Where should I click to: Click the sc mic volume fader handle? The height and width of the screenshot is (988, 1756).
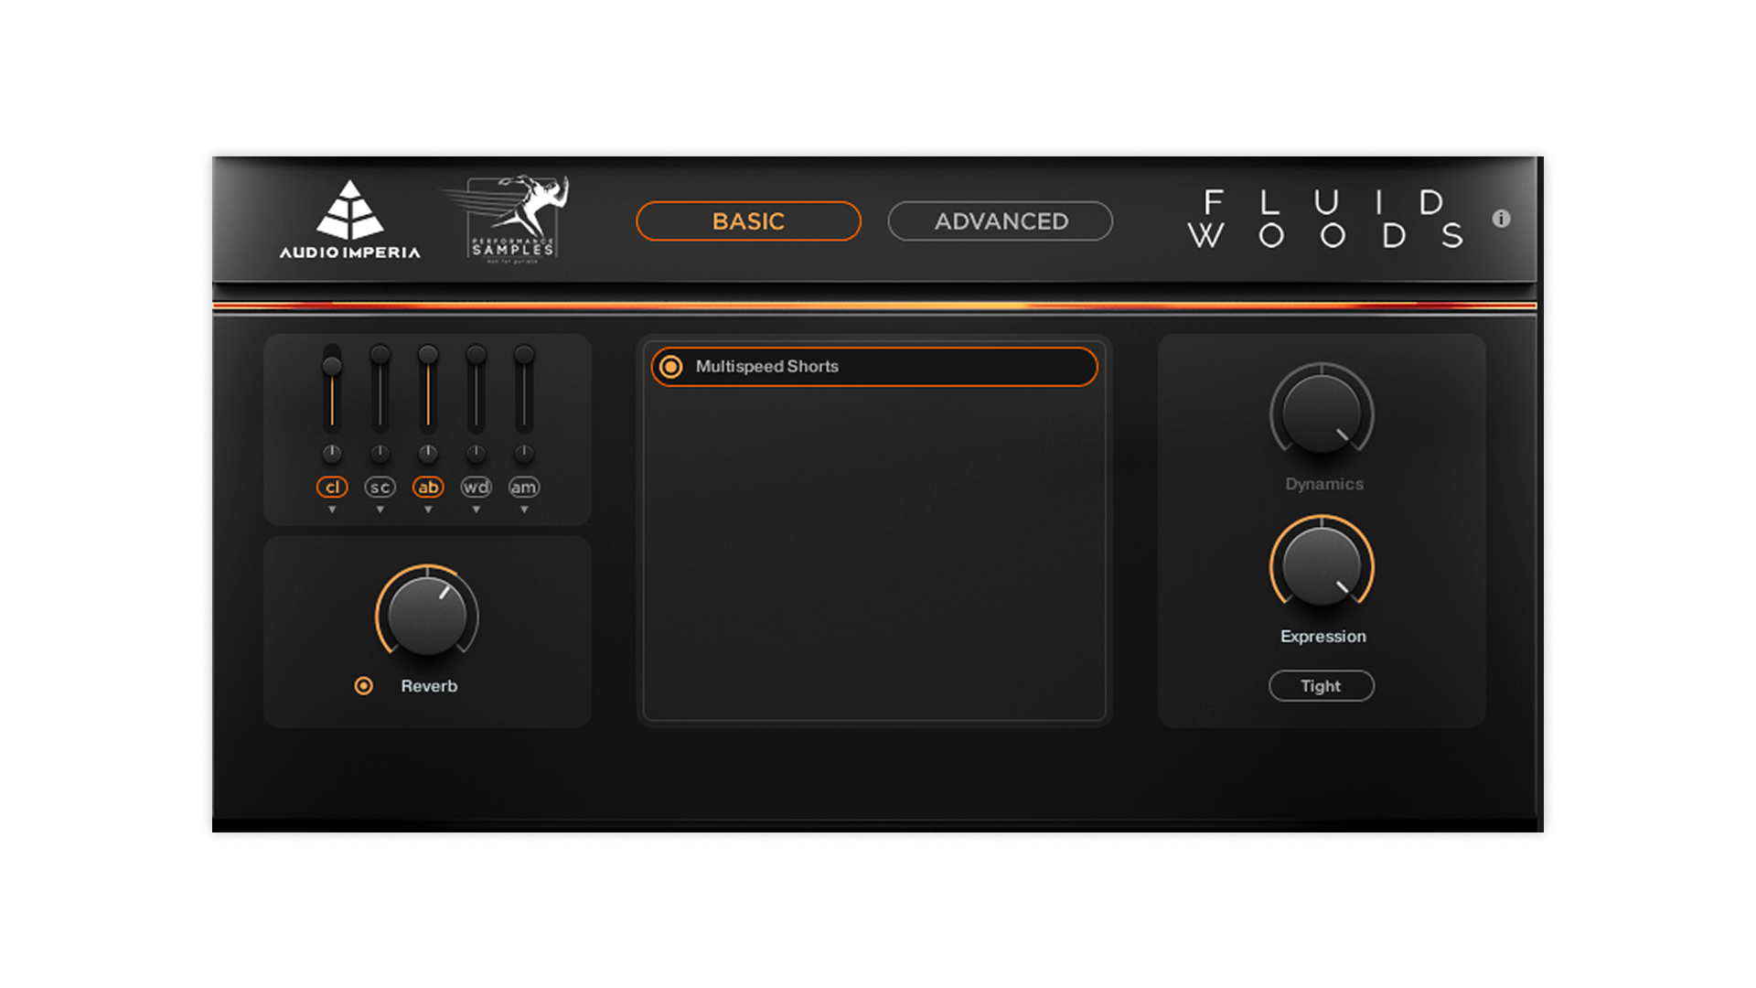pos(380,355)
